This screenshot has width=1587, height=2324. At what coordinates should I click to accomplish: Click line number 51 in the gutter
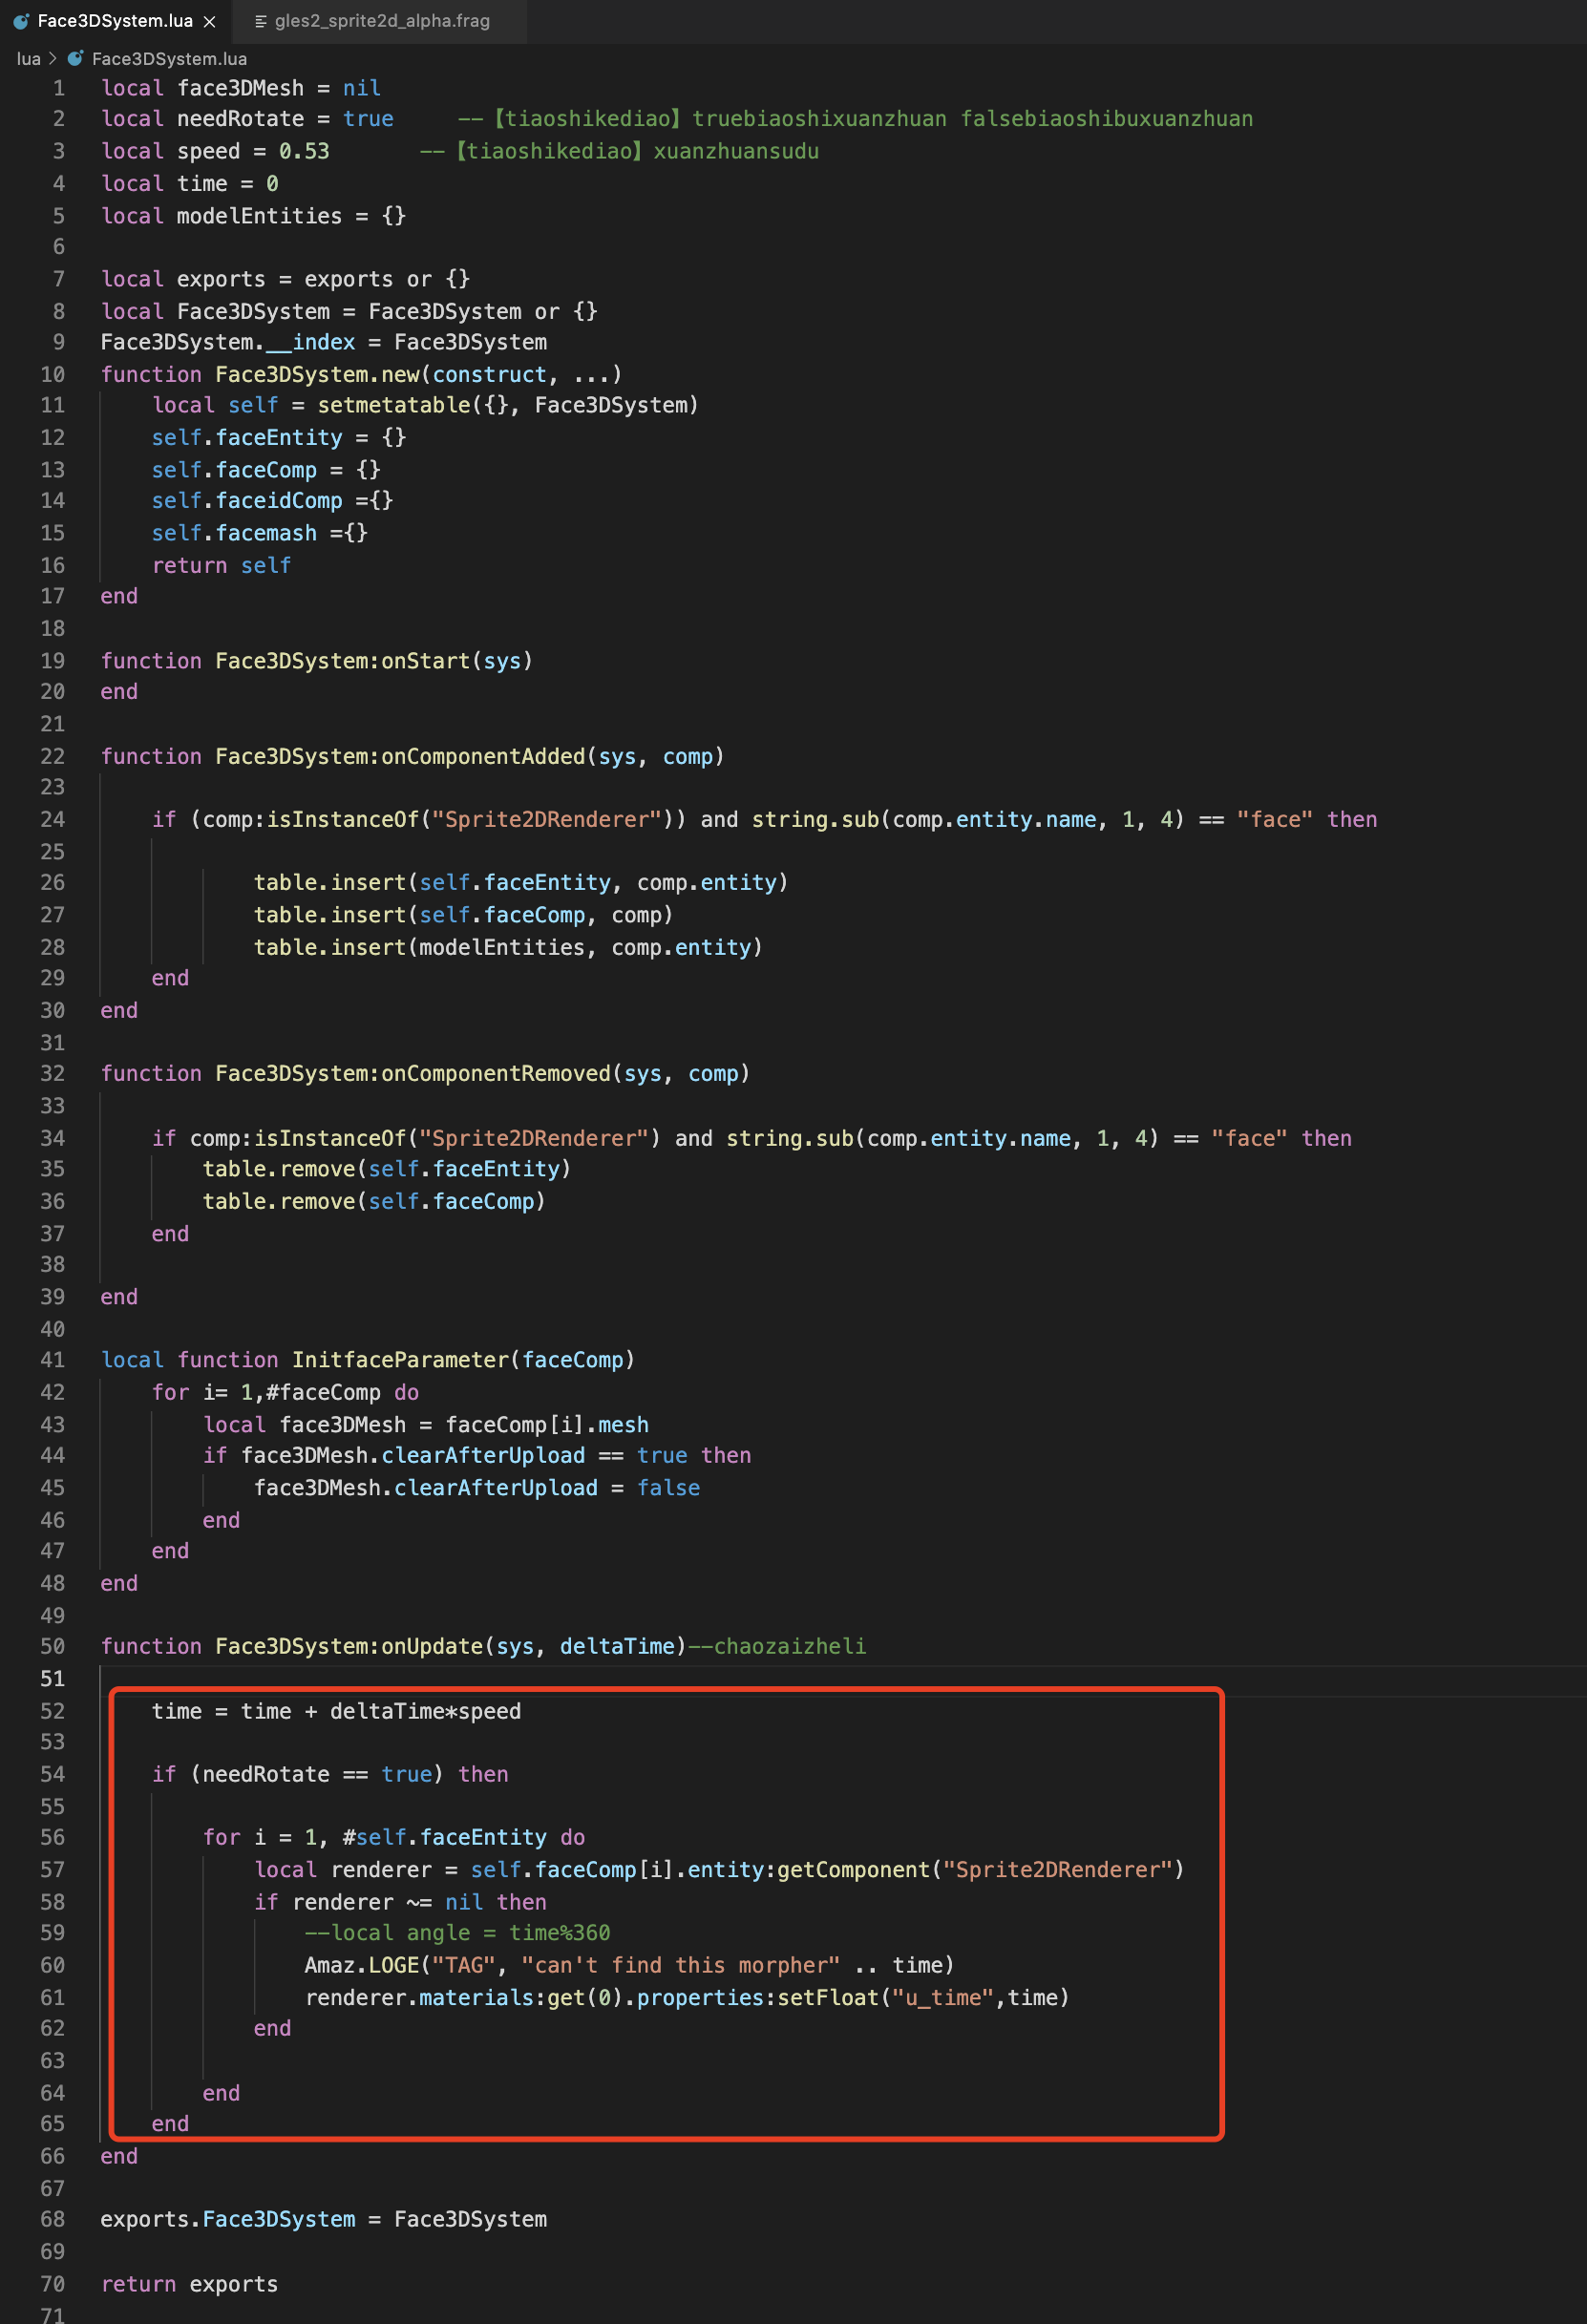coord(52,1679)
